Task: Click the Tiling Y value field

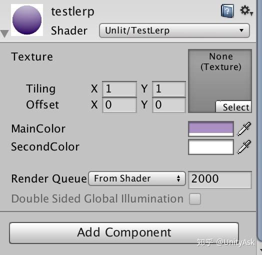Action: pos(169,88)
